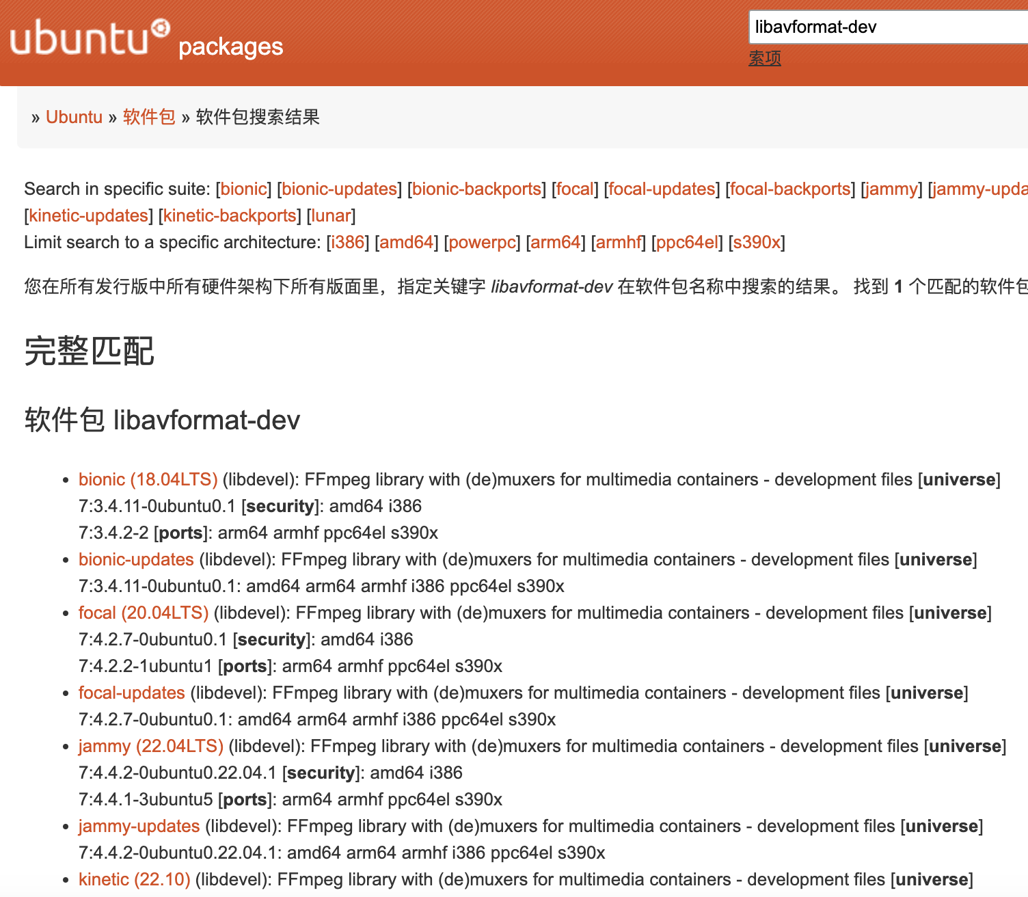Open the kinetic (22.10) package entry
This screenshot has height=897, width=1028.
click(134, 879)
